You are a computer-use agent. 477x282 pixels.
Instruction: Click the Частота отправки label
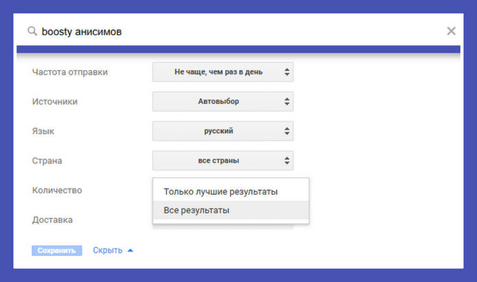70,72
